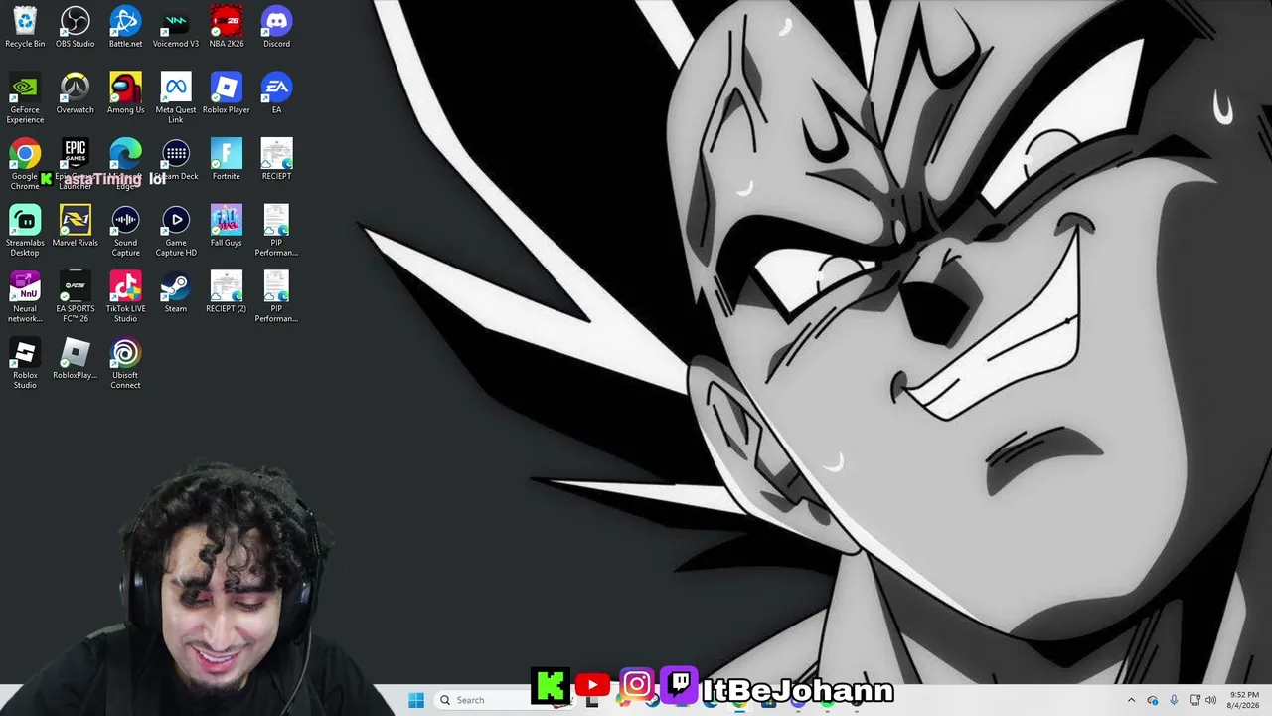This screenshot has width=1272, height=716.
Task: Open the Epic Games Launcher shortcut
Action: [x=76, y=164]
